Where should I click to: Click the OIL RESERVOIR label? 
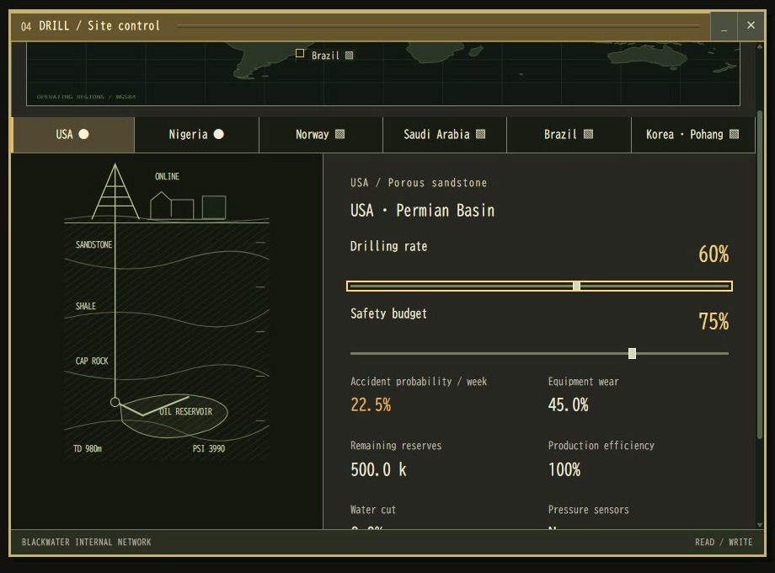click(186, 411)
